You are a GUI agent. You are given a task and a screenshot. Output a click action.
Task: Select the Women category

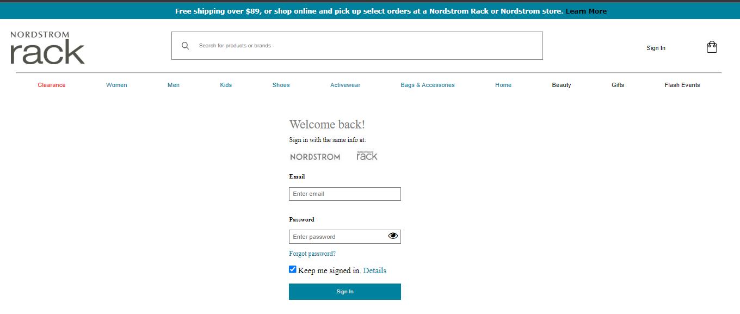(116, 85)
